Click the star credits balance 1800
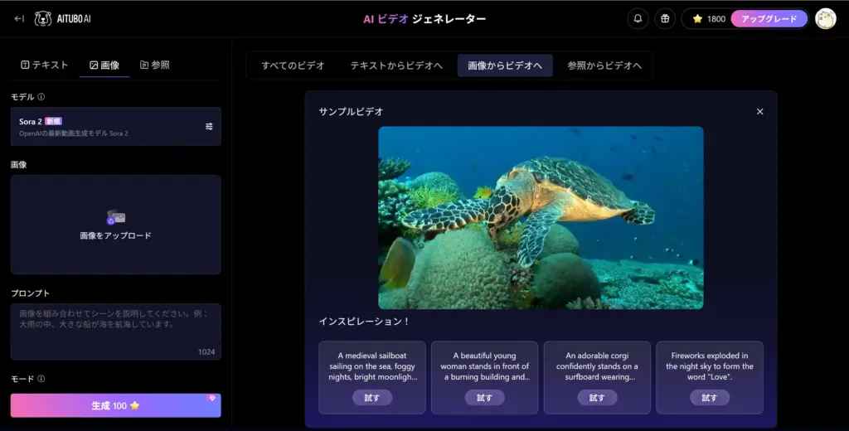 [x=708, y=18]
